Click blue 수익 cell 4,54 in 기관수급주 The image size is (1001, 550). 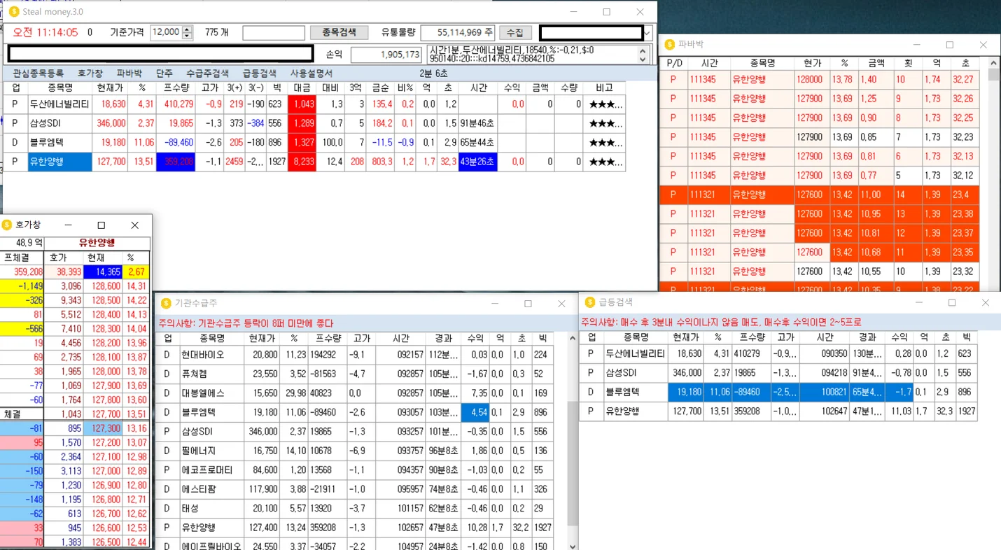coord(475,412)
